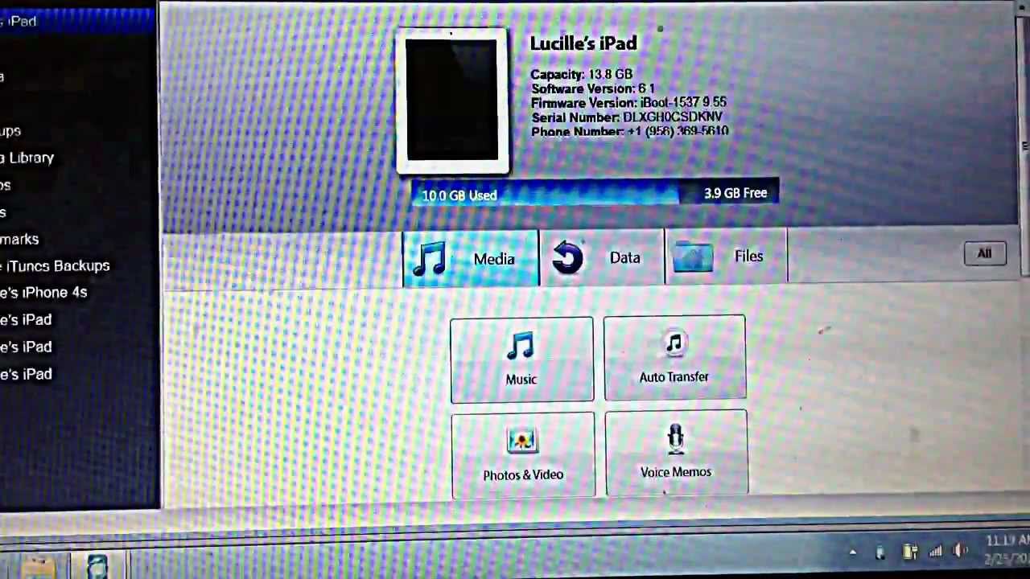
Task: Click the Software Version line
Action: 593,88
